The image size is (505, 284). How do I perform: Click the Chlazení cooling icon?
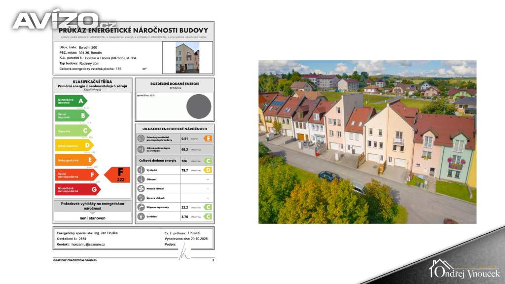(141, 179)
